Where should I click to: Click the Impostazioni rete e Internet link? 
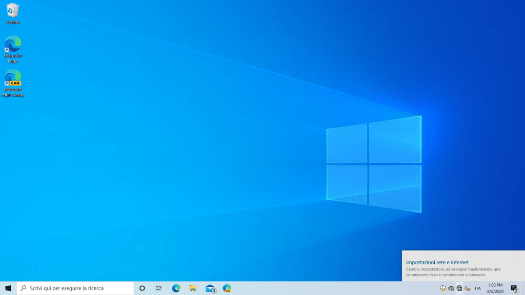tap(437, 262)
